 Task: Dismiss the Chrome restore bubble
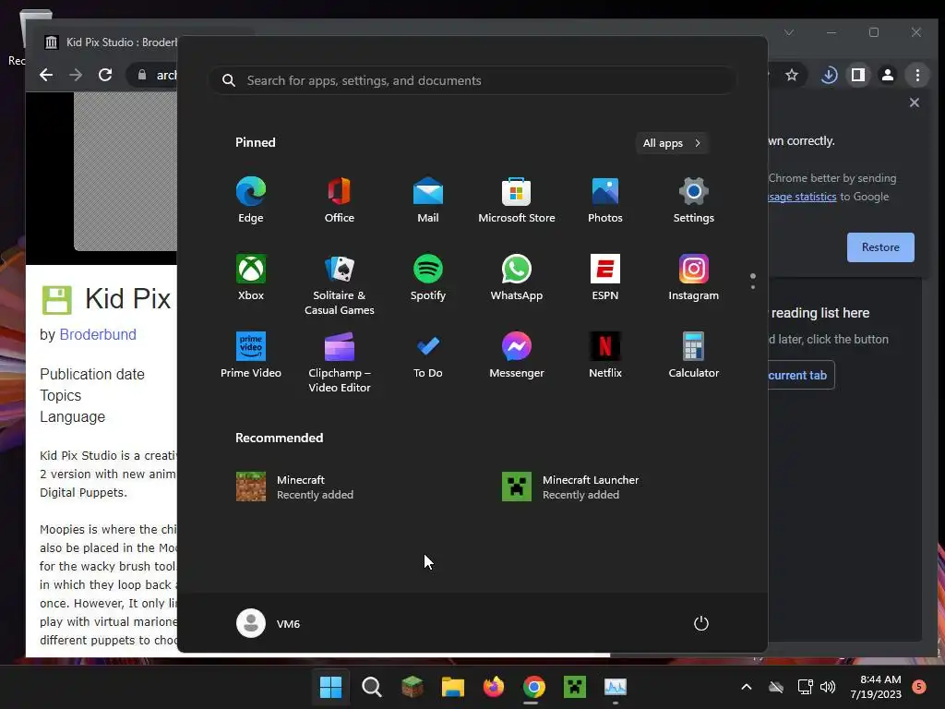915,102
